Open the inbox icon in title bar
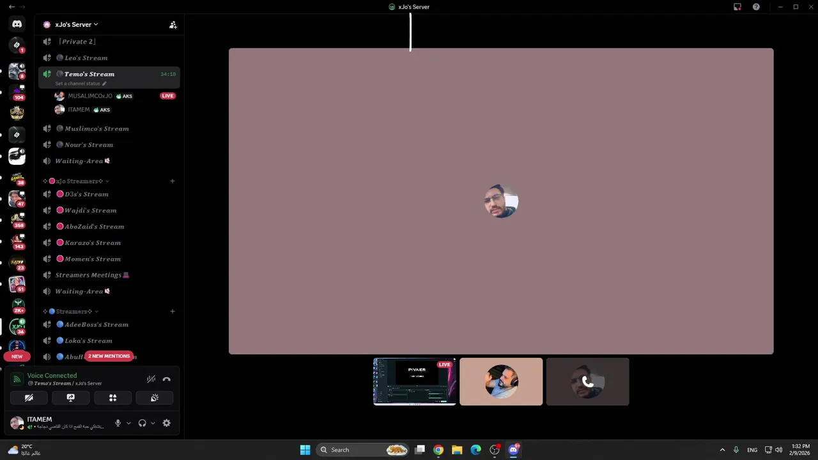This screenshot has height=460, width=818. tap(737, 7)
